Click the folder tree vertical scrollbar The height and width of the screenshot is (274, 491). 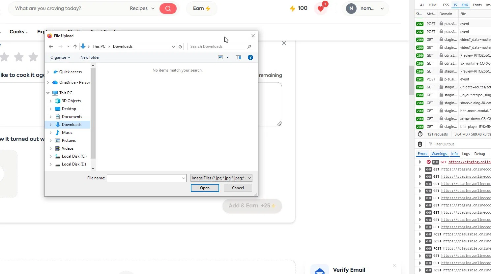coord(93,112)
